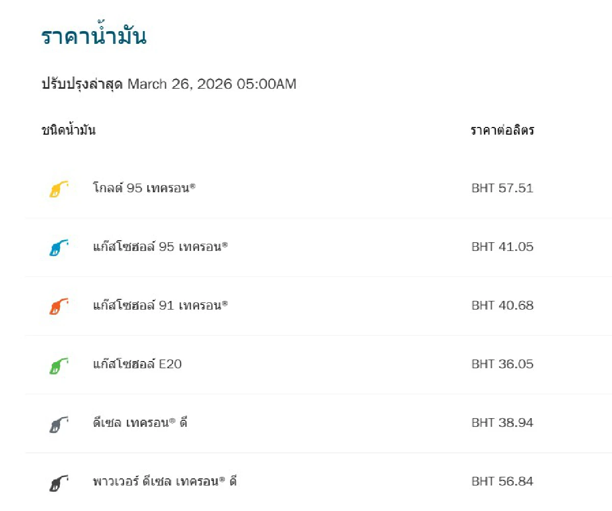Viewport: 612px width, 511px height.
Task: Click the blue Gasohol 95 pump icon
Action: tap(58, 248)
